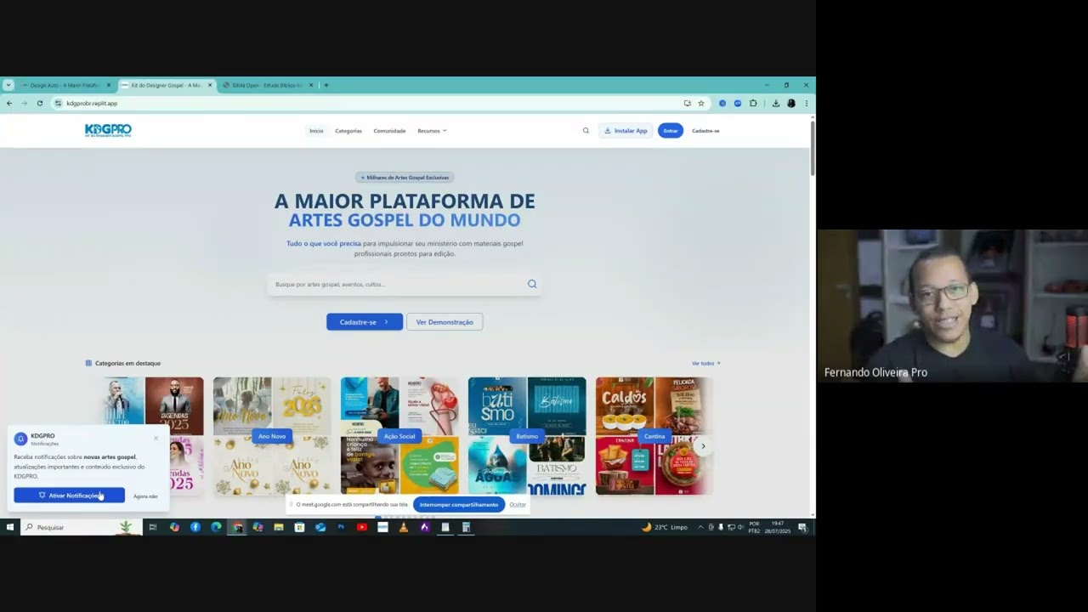Image resolution: width=1088 pixels, height=612 pixels.
Task: Open the Chrome extensions puzzle icon
Action: (x=753, y=103)
